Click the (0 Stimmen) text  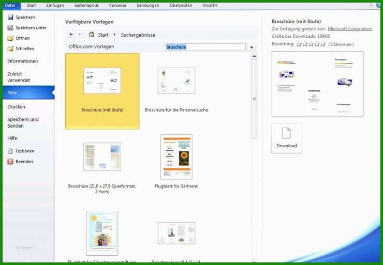tap(341, 44)
